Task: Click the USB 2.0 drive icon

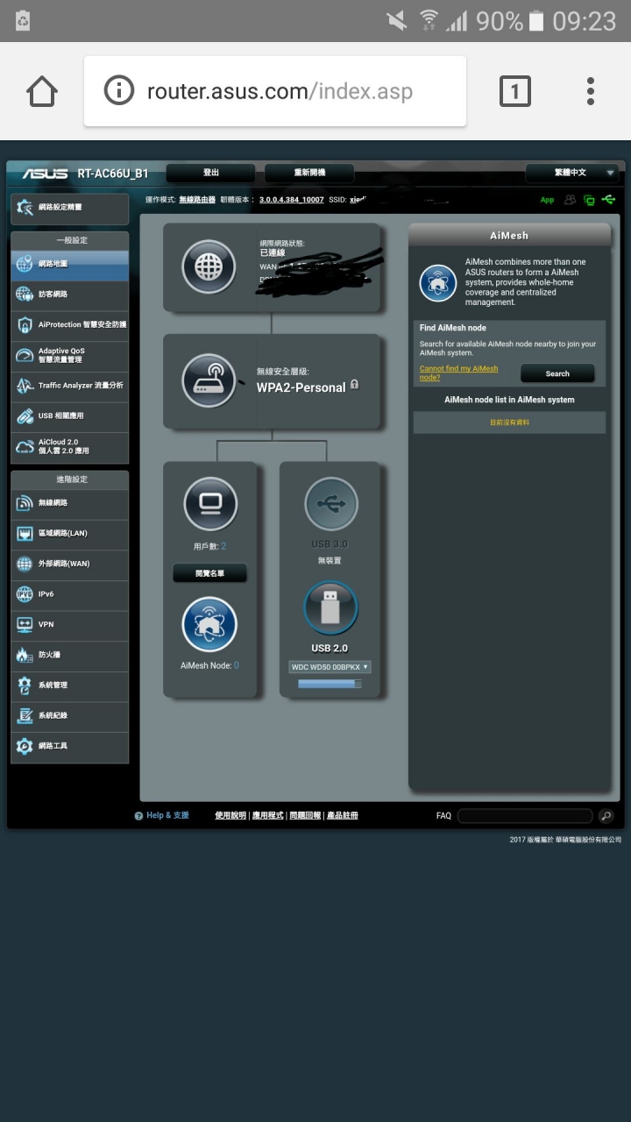Action: [330, 607]
